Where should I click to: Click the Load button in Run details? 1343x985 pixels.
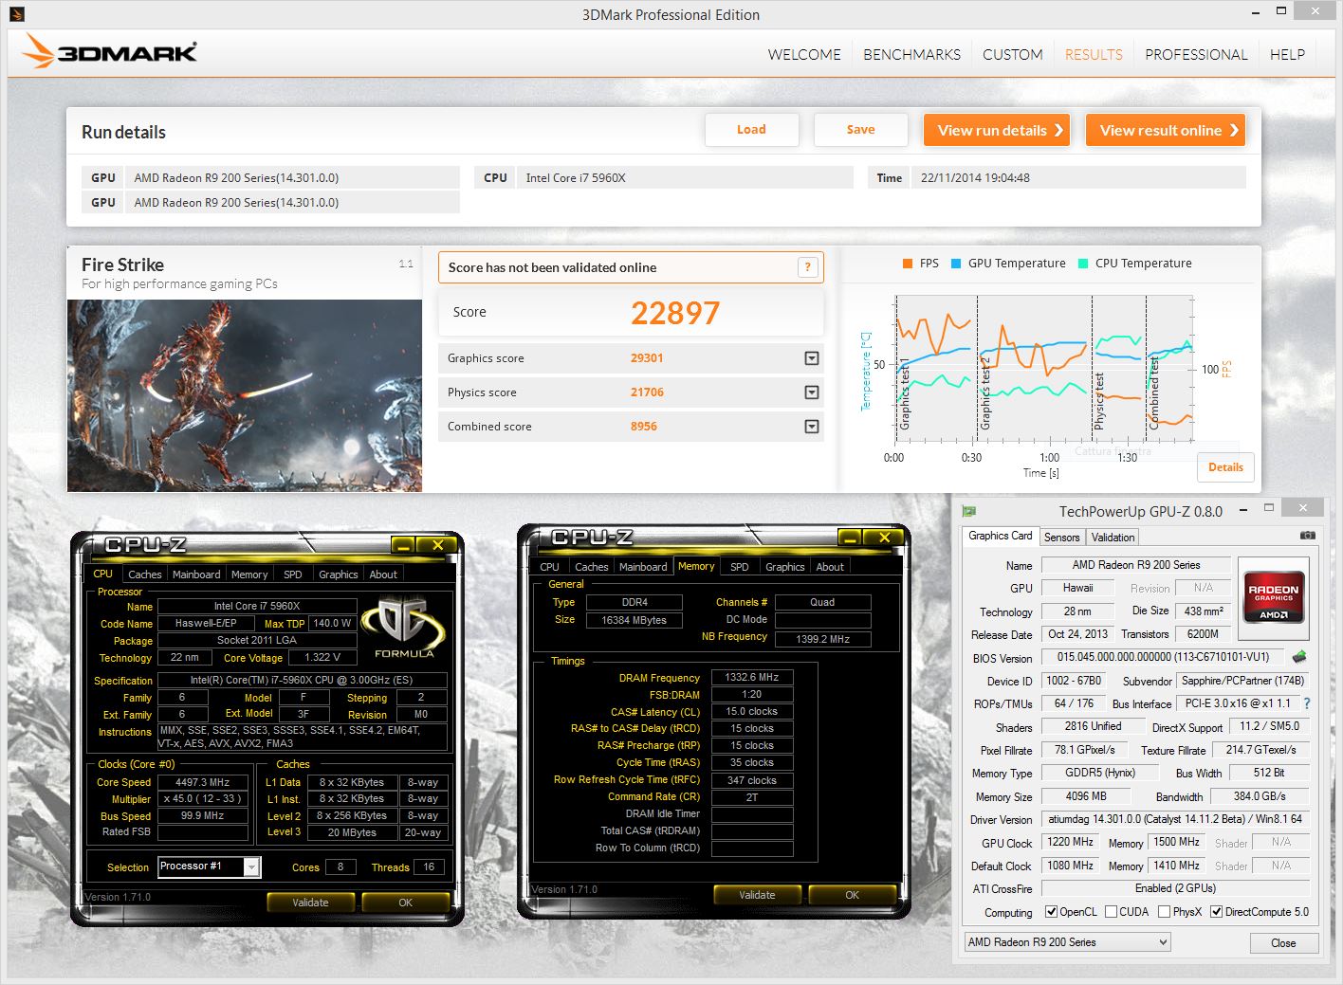[751, 130]
